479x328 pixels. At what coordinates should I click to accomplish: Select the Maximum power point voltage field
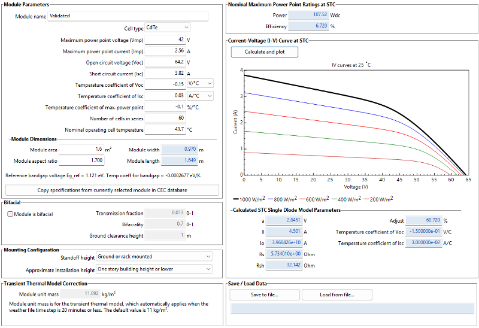(x=165, y=40)
